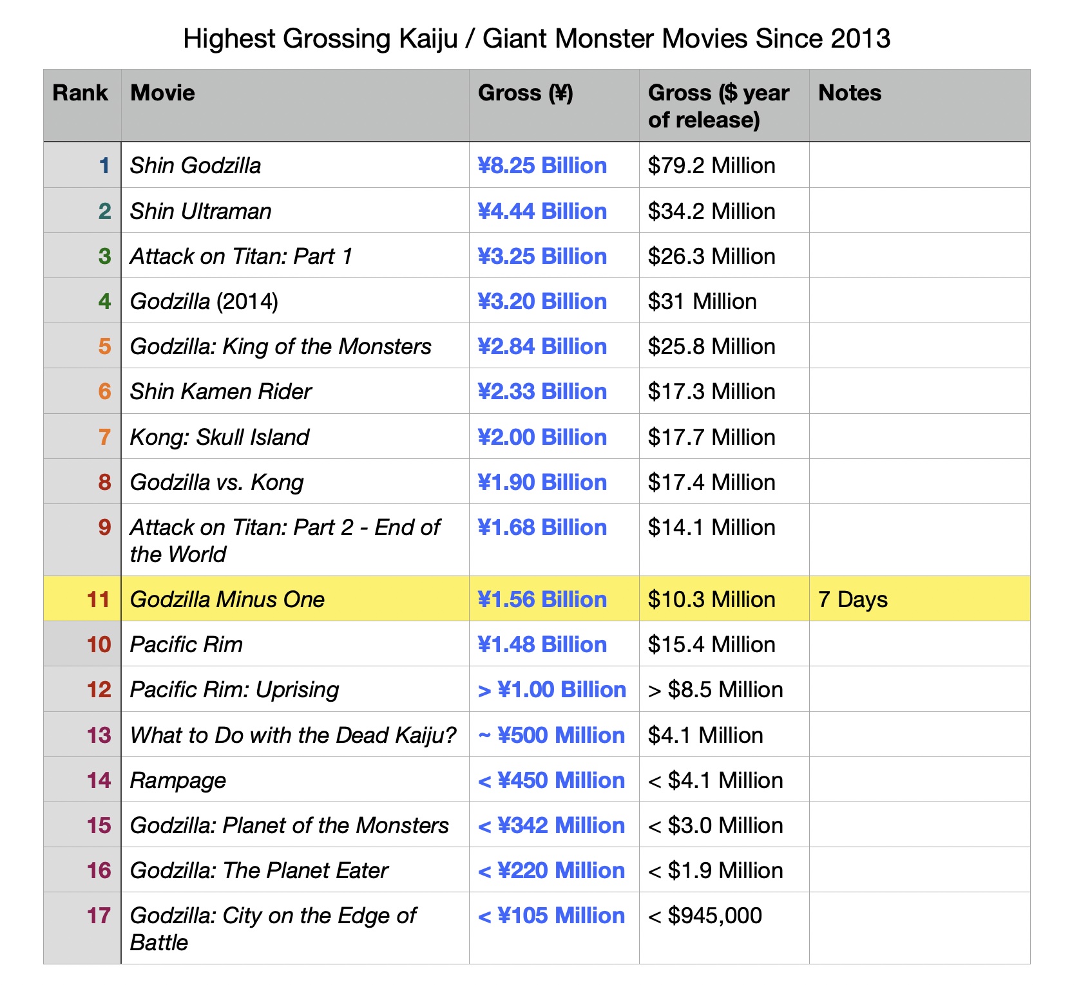Click the table title text
Image resolution: width=1081 pixels, height=985 pixels.
point(537,39)
